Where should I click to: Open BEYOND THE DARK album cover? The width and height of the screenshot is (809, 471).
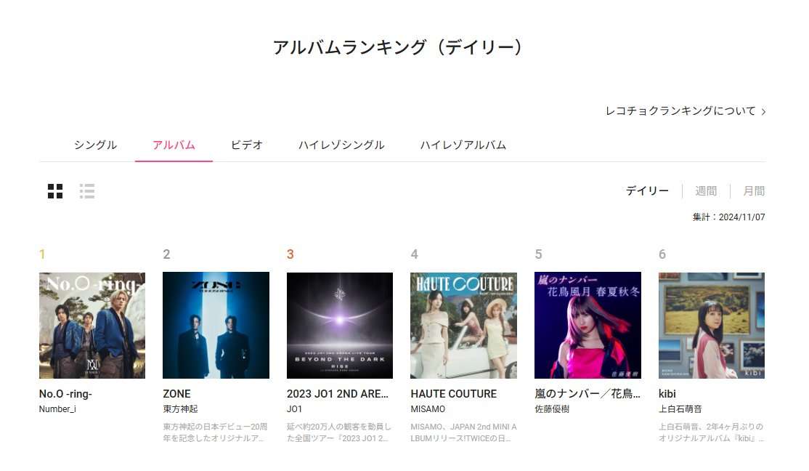coord(340,326)
